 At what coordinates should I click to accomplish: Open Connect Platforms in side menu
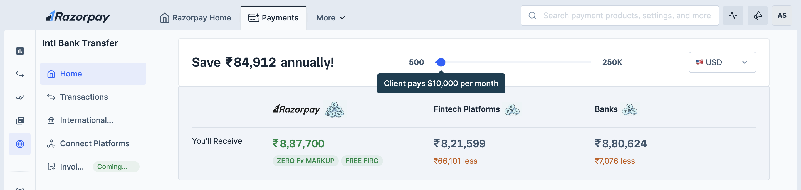(x=94, y=143)
